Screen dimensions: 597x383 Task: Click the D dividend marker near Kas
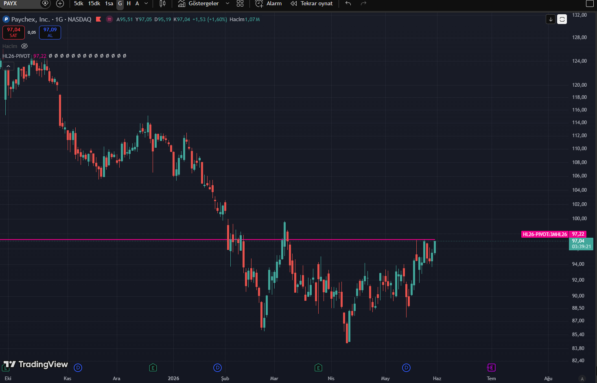point(78,368)
